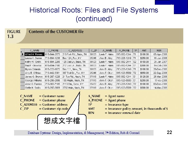Click address 21 Tye Rd., Nash, TN
188x141 pixels.
[73, 77]
